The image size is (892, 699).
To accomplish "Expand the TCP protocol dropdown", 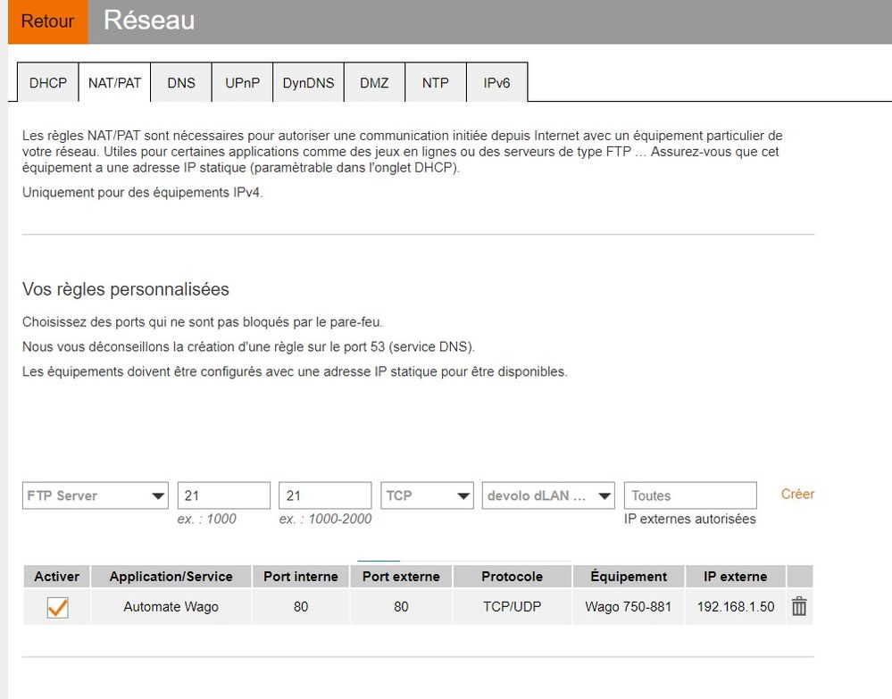I will (427, 495).
